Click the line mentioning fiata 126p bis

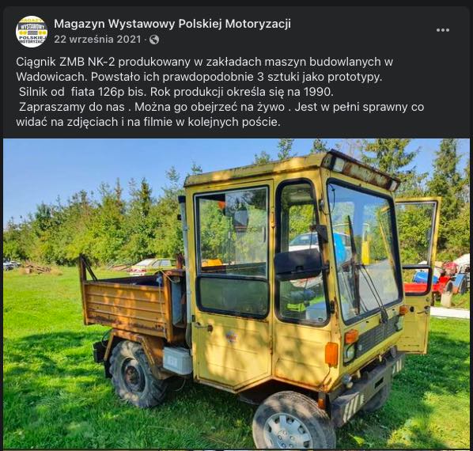pyautogui.click(x=175, y=92)
